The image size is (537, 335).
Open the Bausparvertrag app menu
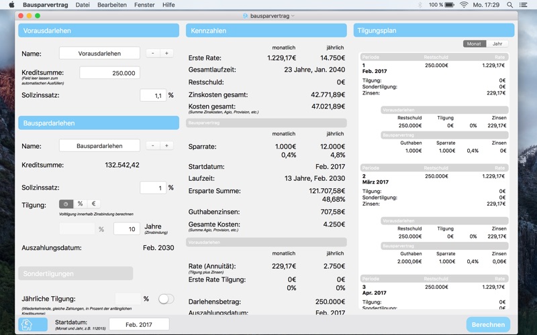click(x=45, y=5)
